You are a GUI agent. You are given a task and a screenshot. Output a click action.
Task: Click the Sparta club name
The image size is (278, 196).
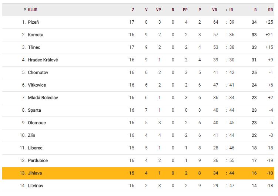(34, 110)
